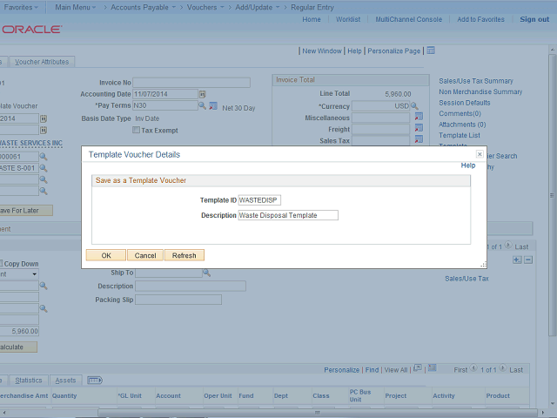The image size is (557, 418).
Task: Cancel the Template Voucher Details dialog
Action: [x=145, y=255]
